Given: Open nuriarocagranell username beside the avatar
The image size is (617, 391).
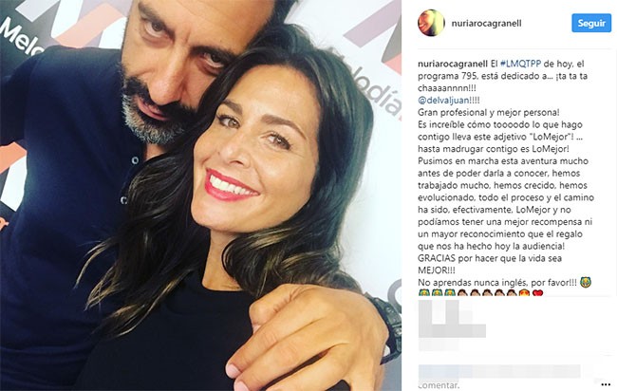Looking at the screenshot, I should tap(486, 23).
